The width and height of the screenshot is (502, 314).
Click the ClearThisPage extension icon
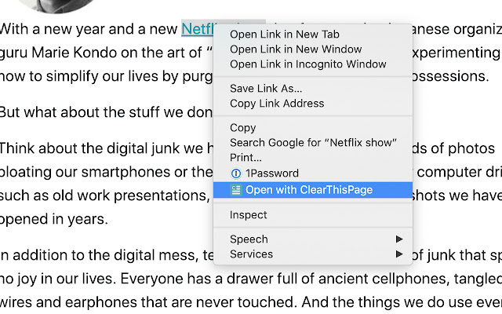point(235,190)
